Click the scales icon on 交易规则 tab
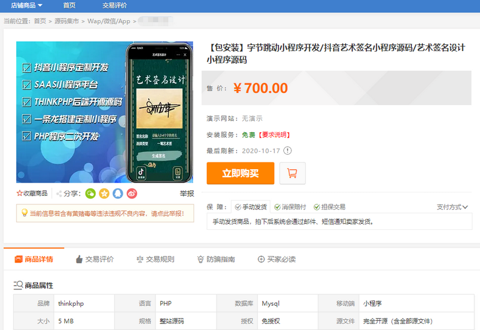The image size is (480, 330). (140, 259)
